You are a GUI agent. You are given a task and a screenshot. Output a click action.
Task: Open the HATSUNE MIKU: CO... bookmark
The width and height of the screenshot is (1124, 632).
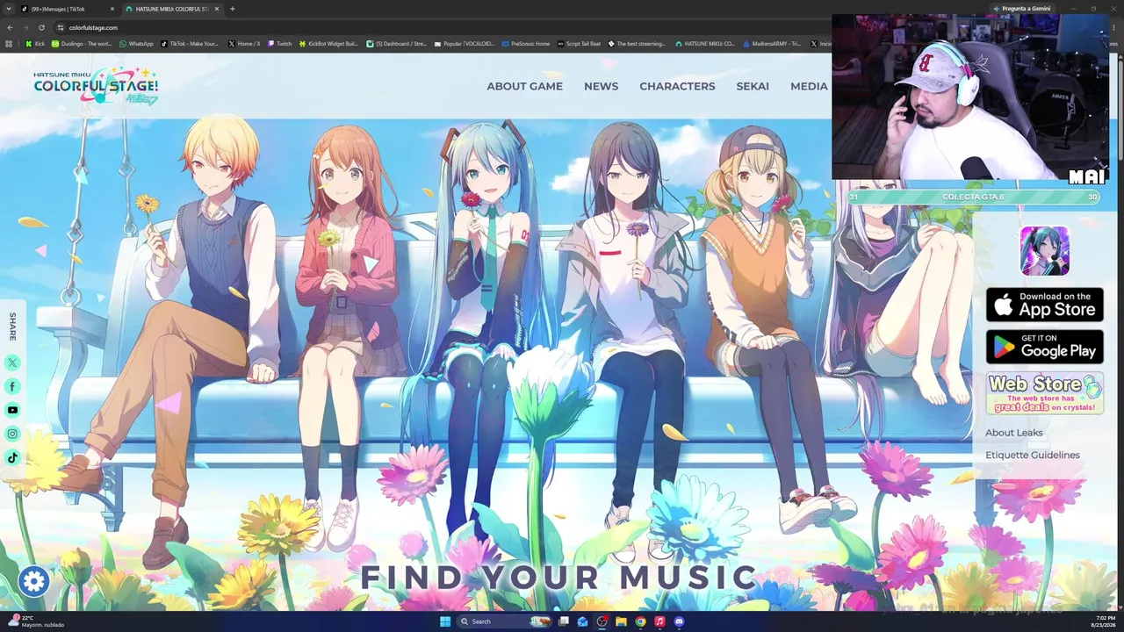tap(705, 43)
